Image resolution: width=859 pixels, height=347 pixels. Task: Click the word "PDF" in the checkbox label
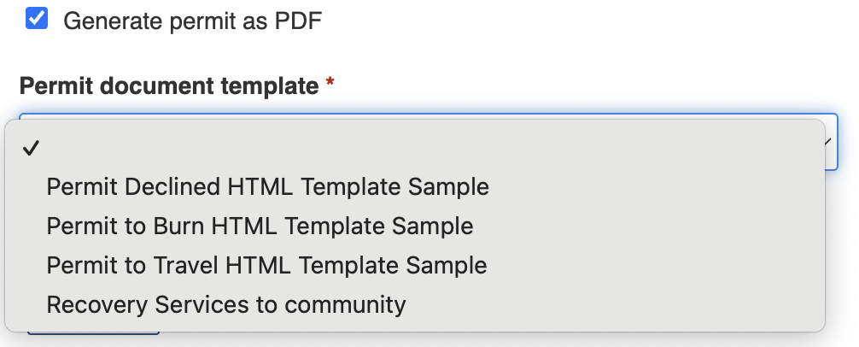[299, 20]
